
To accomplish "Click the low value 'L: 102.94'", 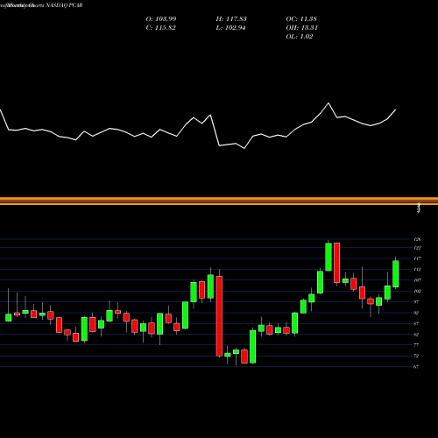I will click(x=230, y=27).
